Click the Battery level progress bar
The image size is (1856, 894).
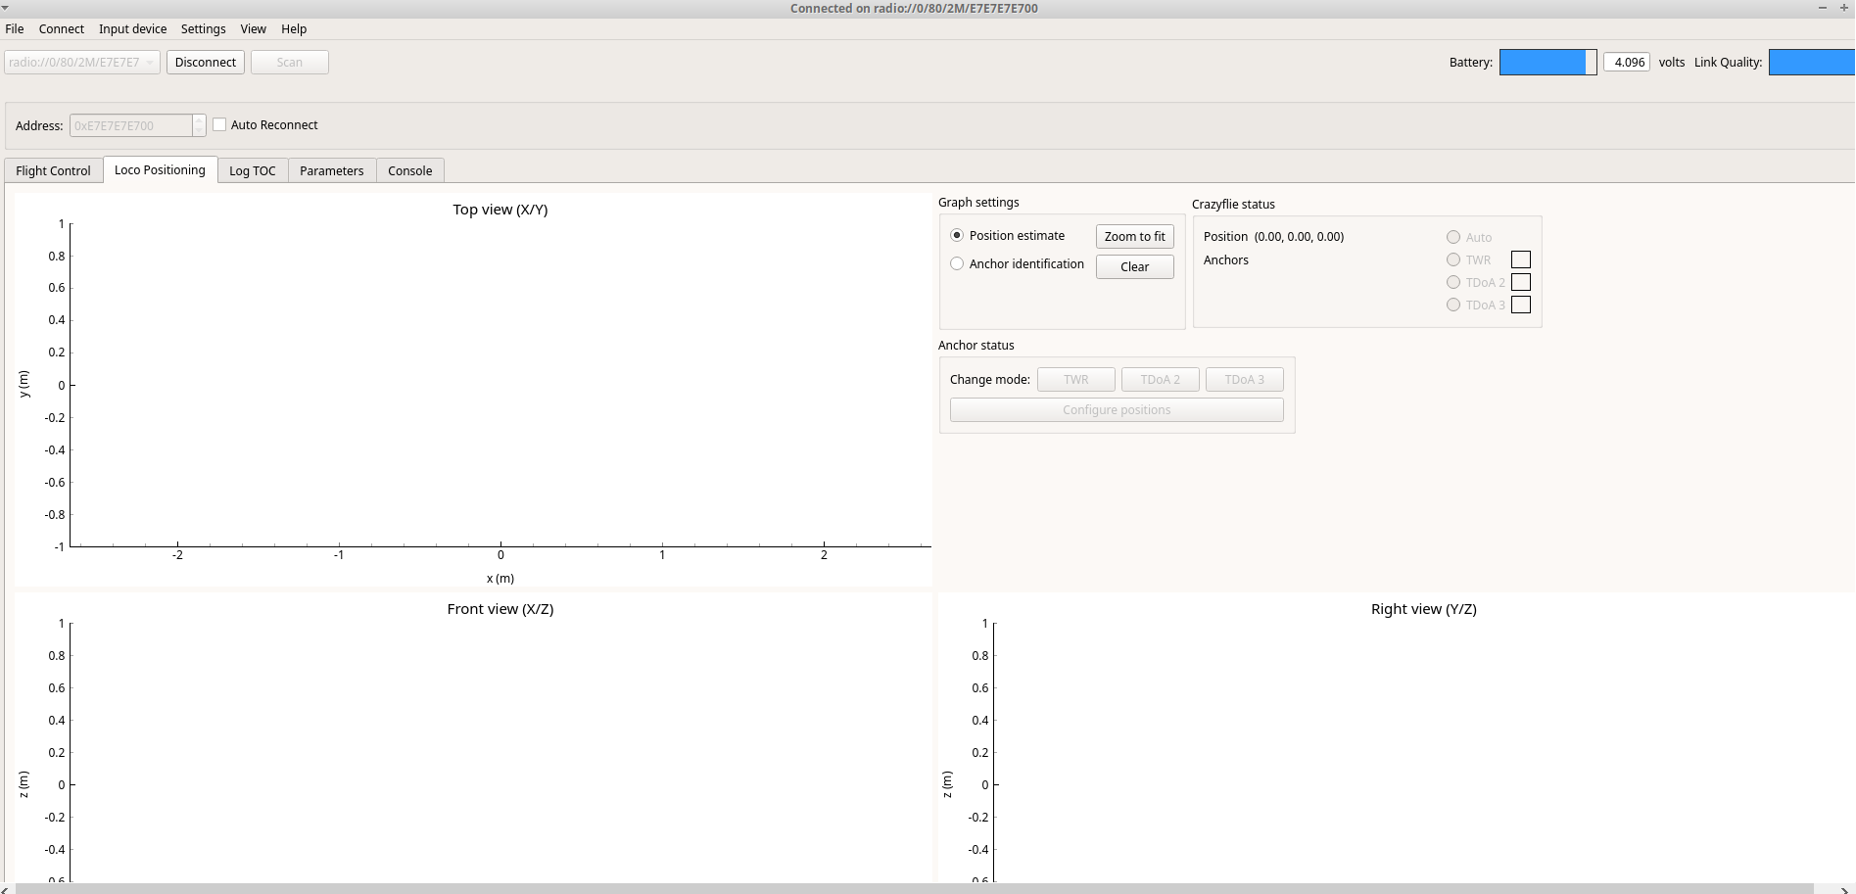click(x=1547, y=63)
